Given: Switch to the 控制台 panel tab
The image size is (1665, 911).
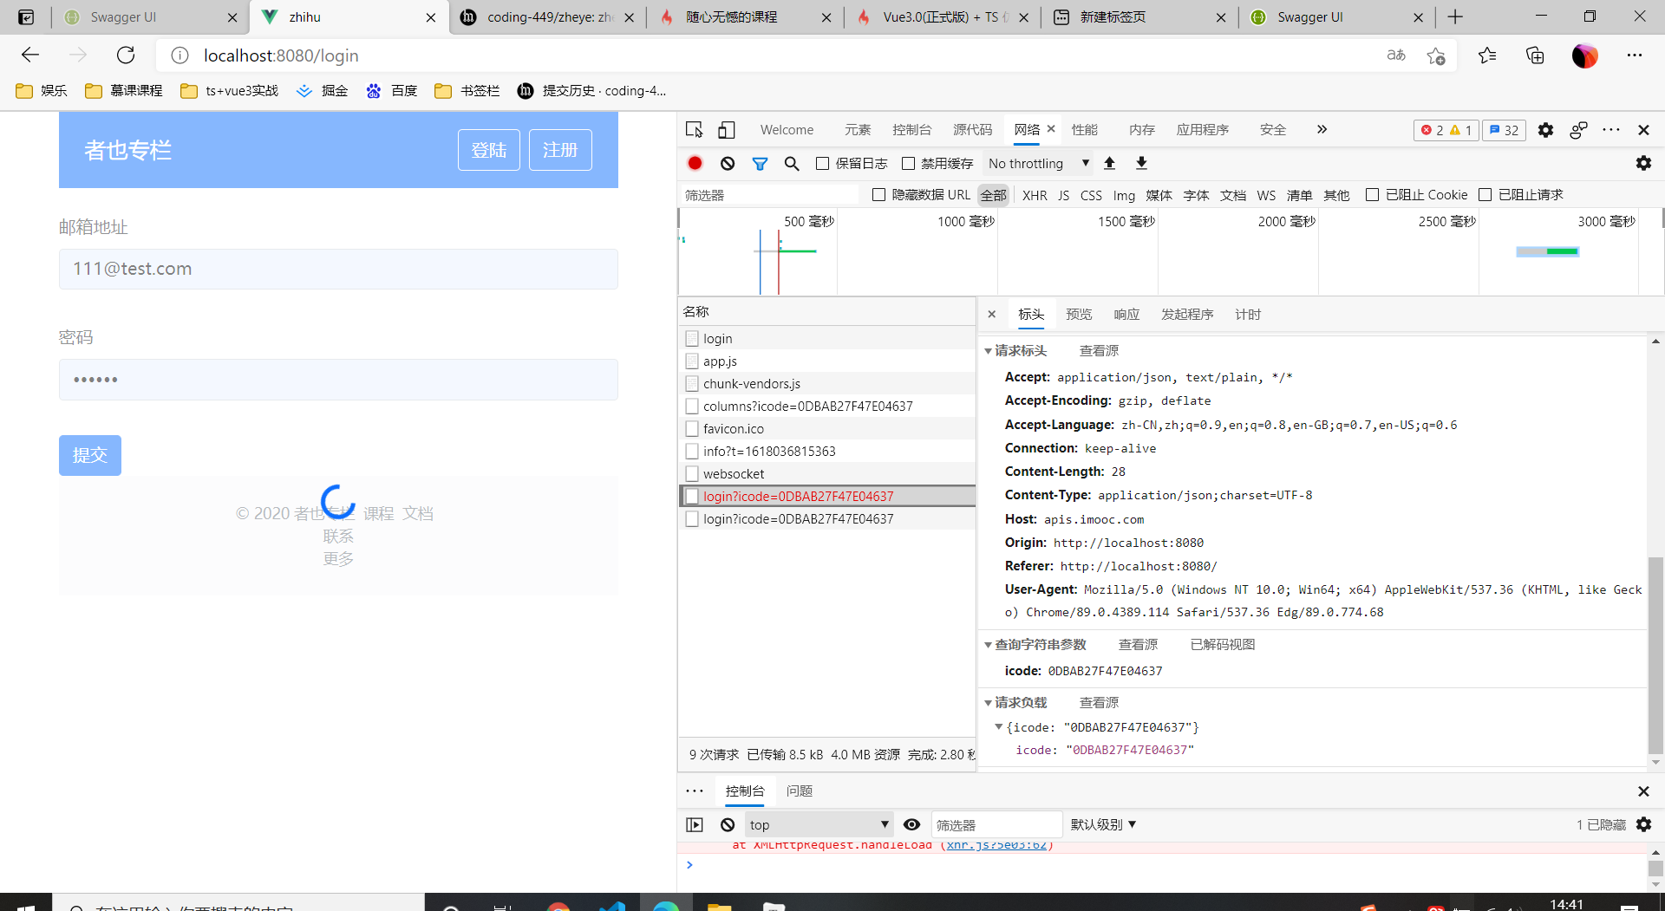Looking at the screenshot, I should tap(912, 130).
